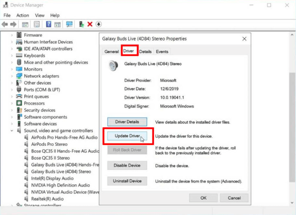Click the Back arrow toolbar icon
Screen dimensions: 296x215
click(5, 24)
